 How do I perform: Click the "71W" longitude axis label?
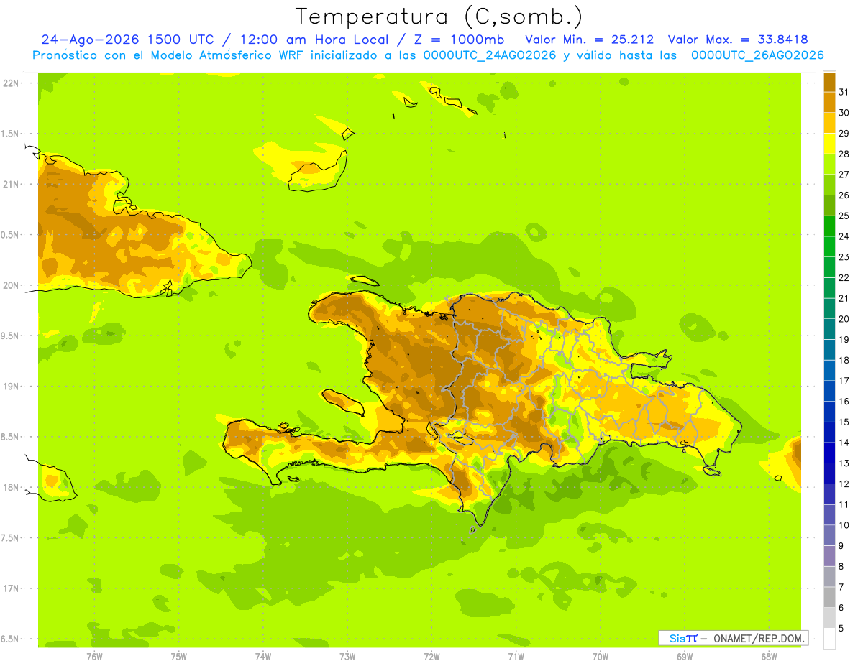pos(516,657)
